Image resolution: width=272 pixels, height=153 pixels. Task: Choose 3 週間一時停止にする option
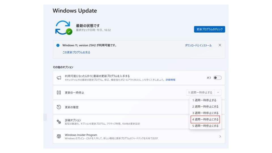tap(205, 113)
